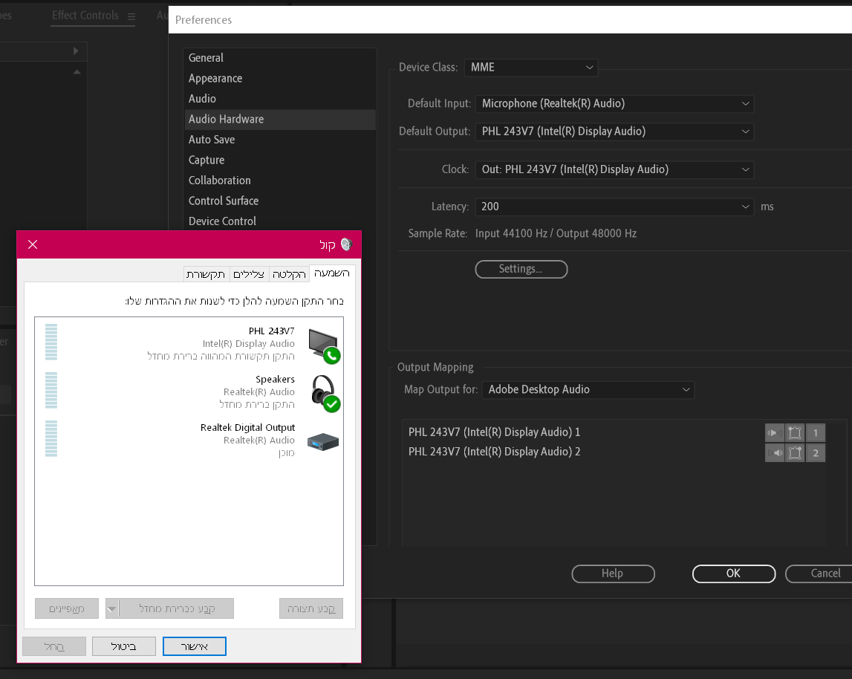Image resolution: width=852 pixels, height=679 pixels.
Task: Select the PHL 243V7 monitor device icon
Action: [324, 345]
